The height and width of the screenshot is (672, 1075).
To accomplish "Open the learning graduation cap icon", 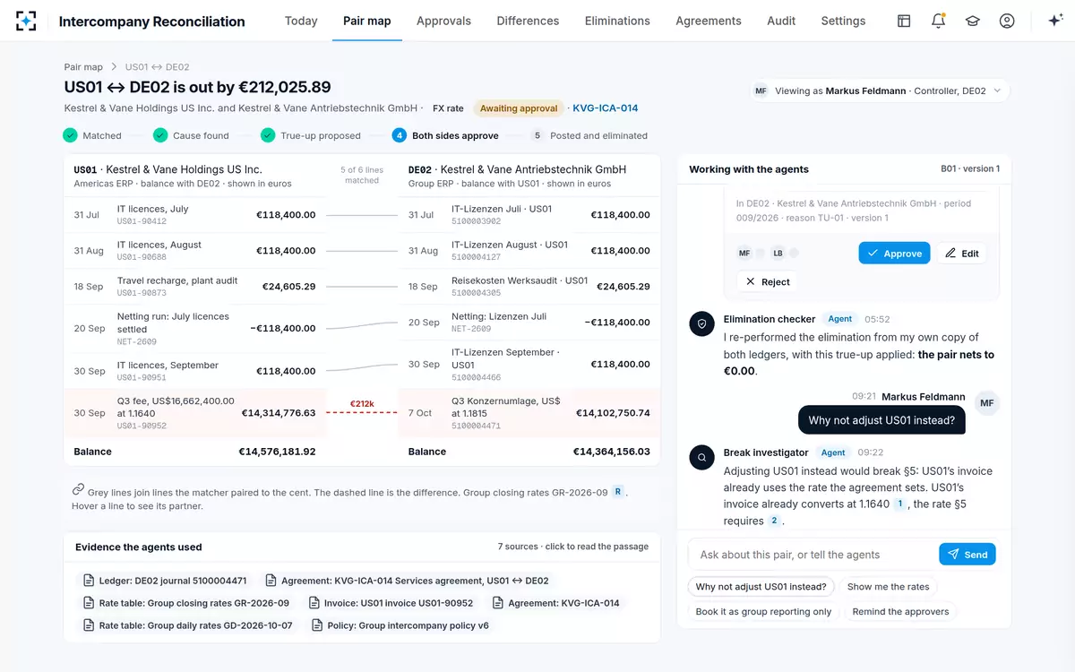I will [x=972, y=21].
